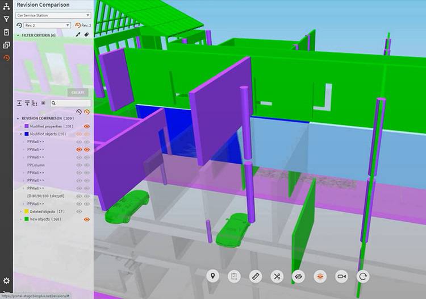Open the Rev. 2 revision dropdown
The image size is (426, 299).
point(44,25)
